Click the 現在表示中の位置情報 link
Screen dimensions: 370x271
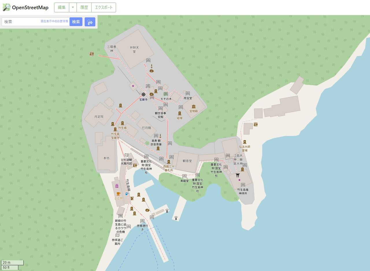(x=54, y=21)
